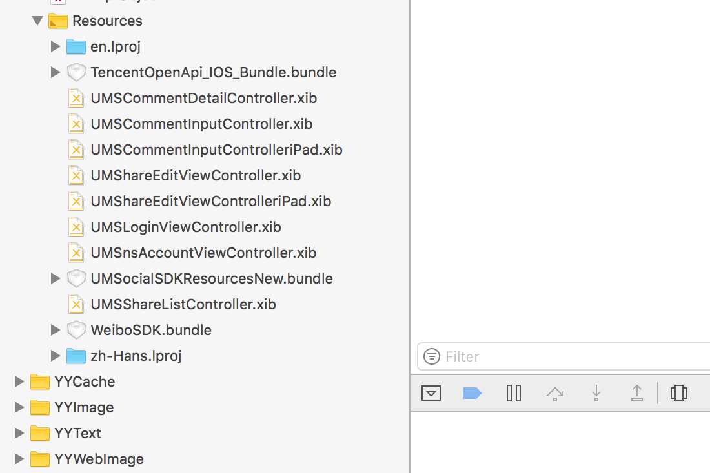
Task: Select UMSocialSDKResourcesNew.bundle
Action: [212, 278]
